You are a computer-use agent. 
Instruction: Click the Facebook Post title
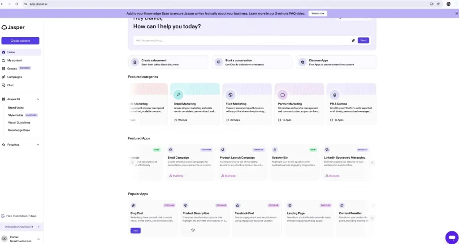(x=244, y=213)
